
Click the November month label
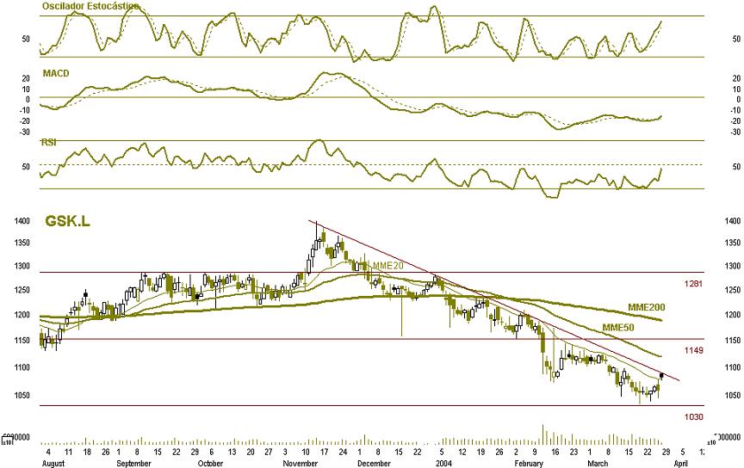tap(300, 463)
